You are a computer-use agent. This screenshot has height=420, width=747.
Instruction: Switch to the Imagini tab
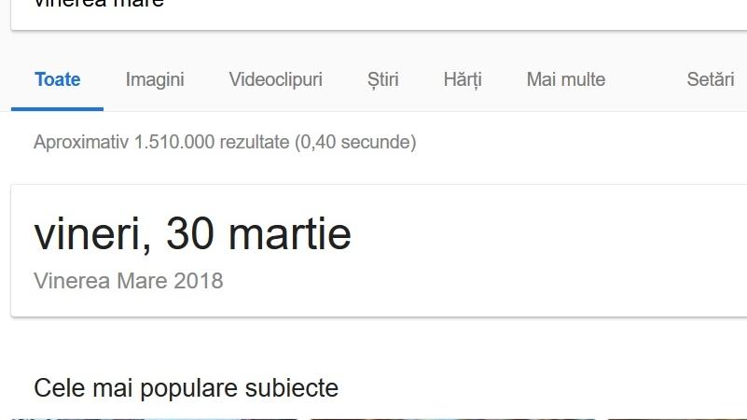tap(155, 80)
